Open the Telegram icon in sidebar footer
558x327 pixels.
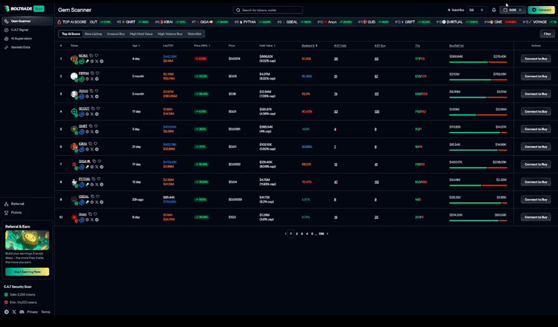pos(7,312)
